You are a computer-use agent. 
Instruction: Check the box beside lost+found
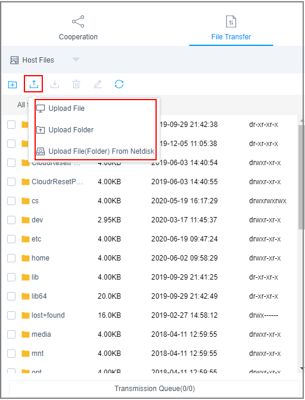[x=11, y=315]
